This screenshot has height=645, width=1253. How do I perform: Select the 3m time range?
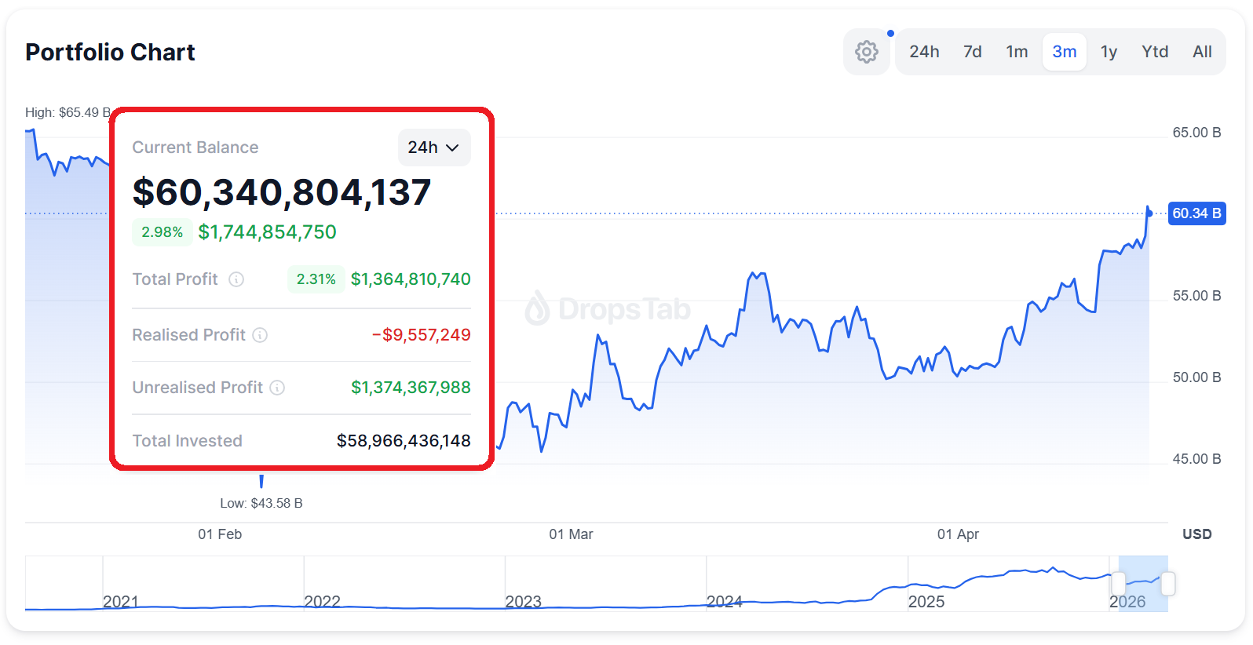[x=1064, y=52]
